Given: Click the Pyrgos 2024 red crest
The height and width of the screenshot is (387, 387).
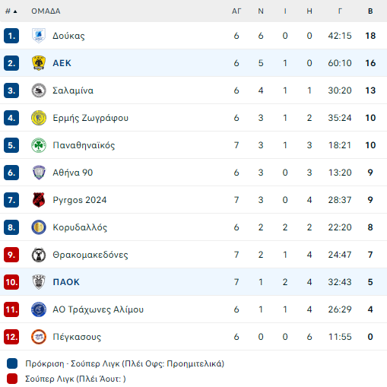Looking at the screenshot, I should coord(39,200).
